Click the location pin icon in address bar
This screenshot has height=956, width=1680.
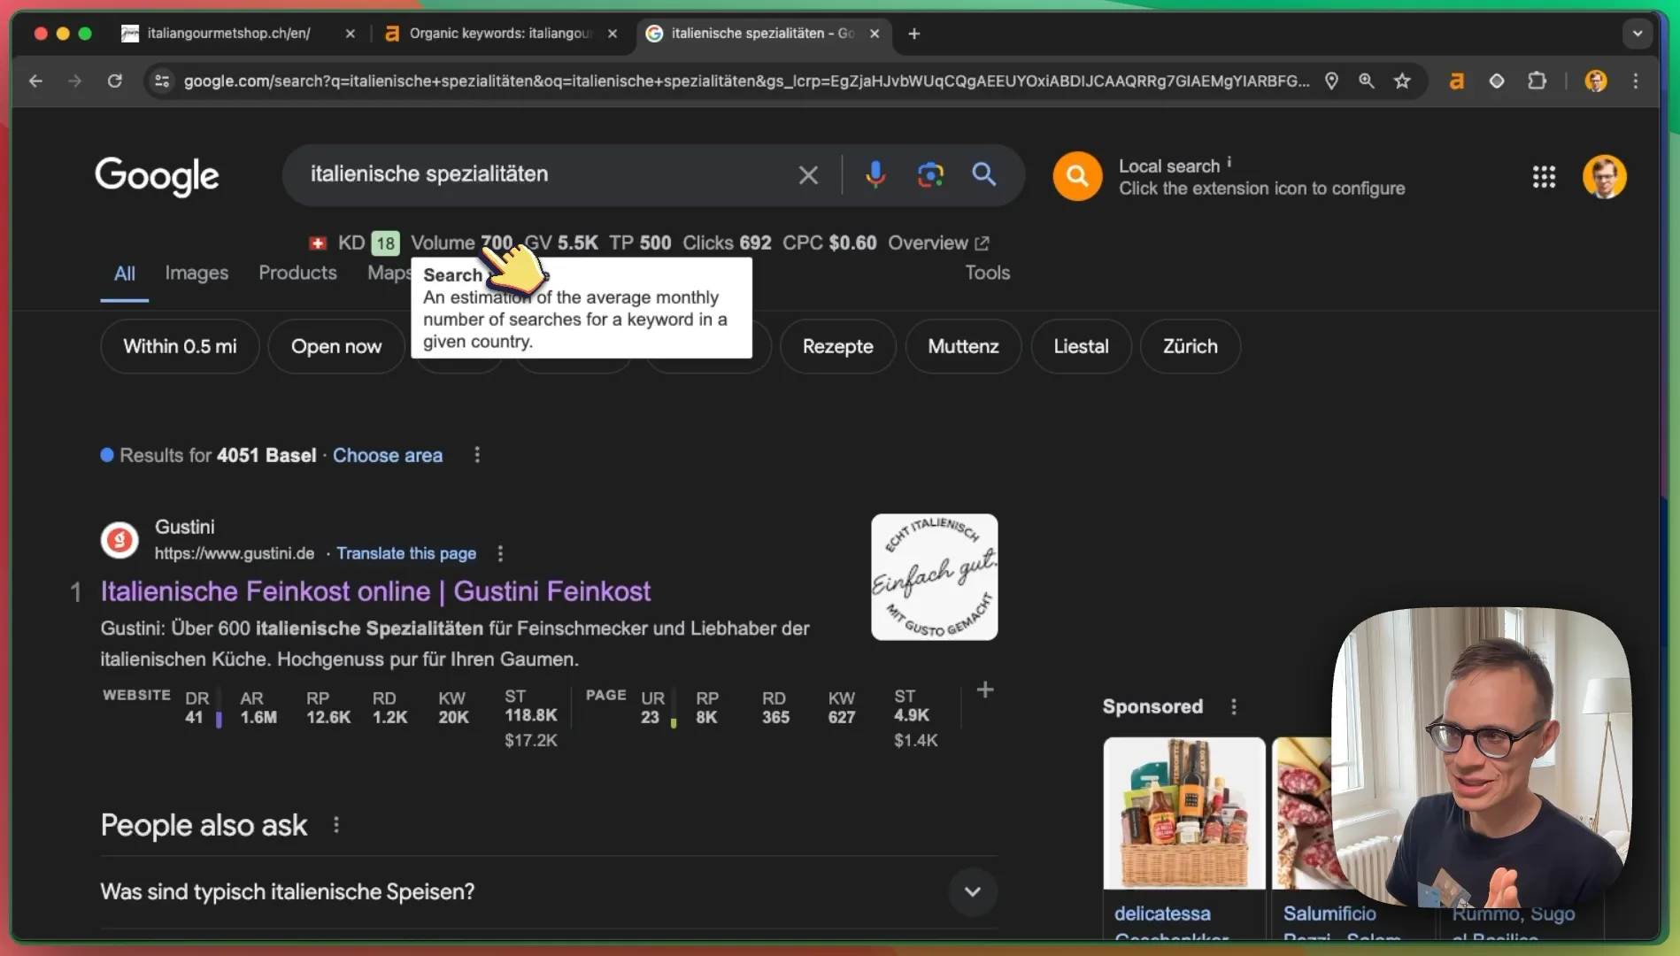(1331, 81)
